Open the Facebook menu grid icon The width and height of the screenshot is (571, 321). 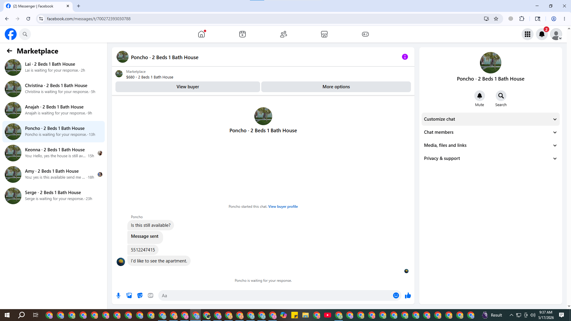[x=528, y=34]
